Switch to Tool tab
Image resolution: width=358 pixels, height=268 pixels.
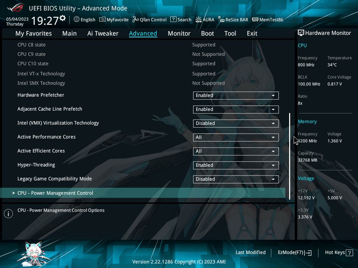coord(230,33)
